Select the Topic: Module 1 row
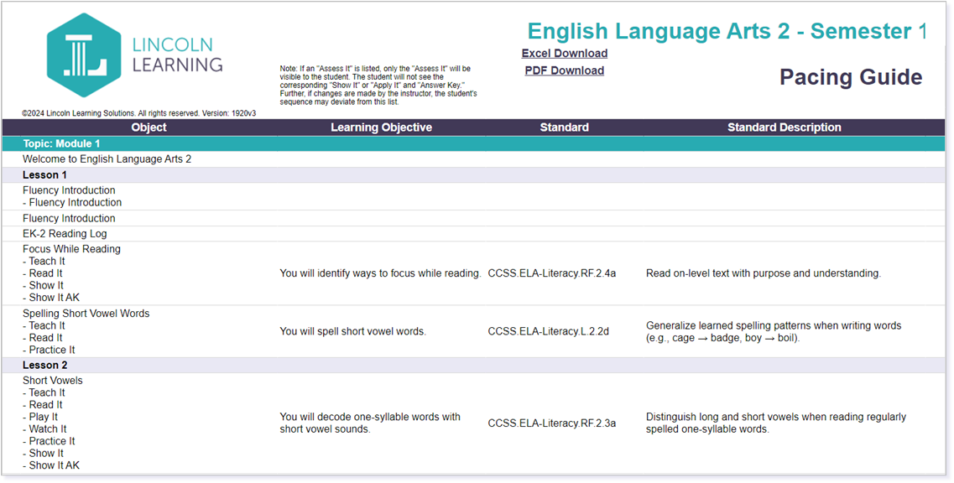The width and height of the screenshot is (954, 483). point(61,143)
